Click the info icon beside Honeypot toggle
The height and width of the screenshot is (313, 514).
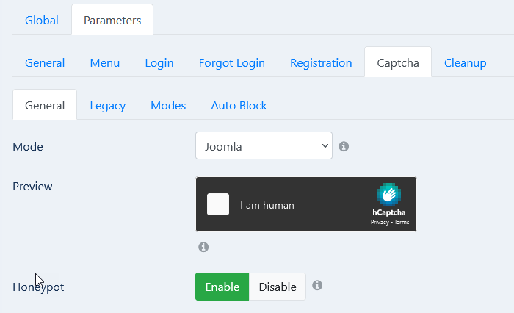pos(317,285)
